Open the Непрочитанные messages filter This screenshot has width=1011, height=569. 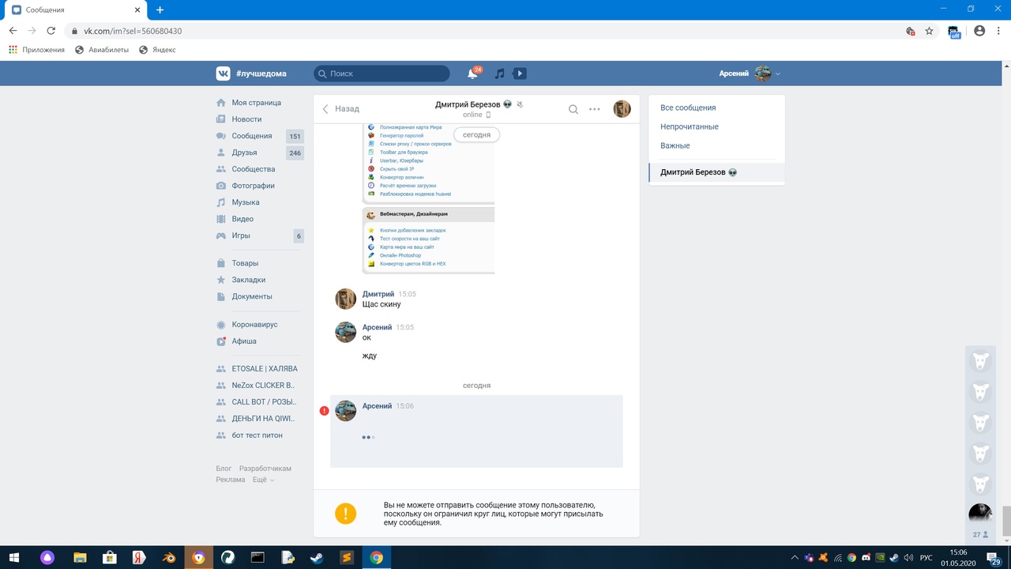pyautogui.click(x=689, y=126)
